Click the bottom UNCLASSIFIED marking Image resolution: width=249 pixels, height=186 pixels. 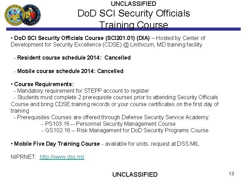(135, 175)
